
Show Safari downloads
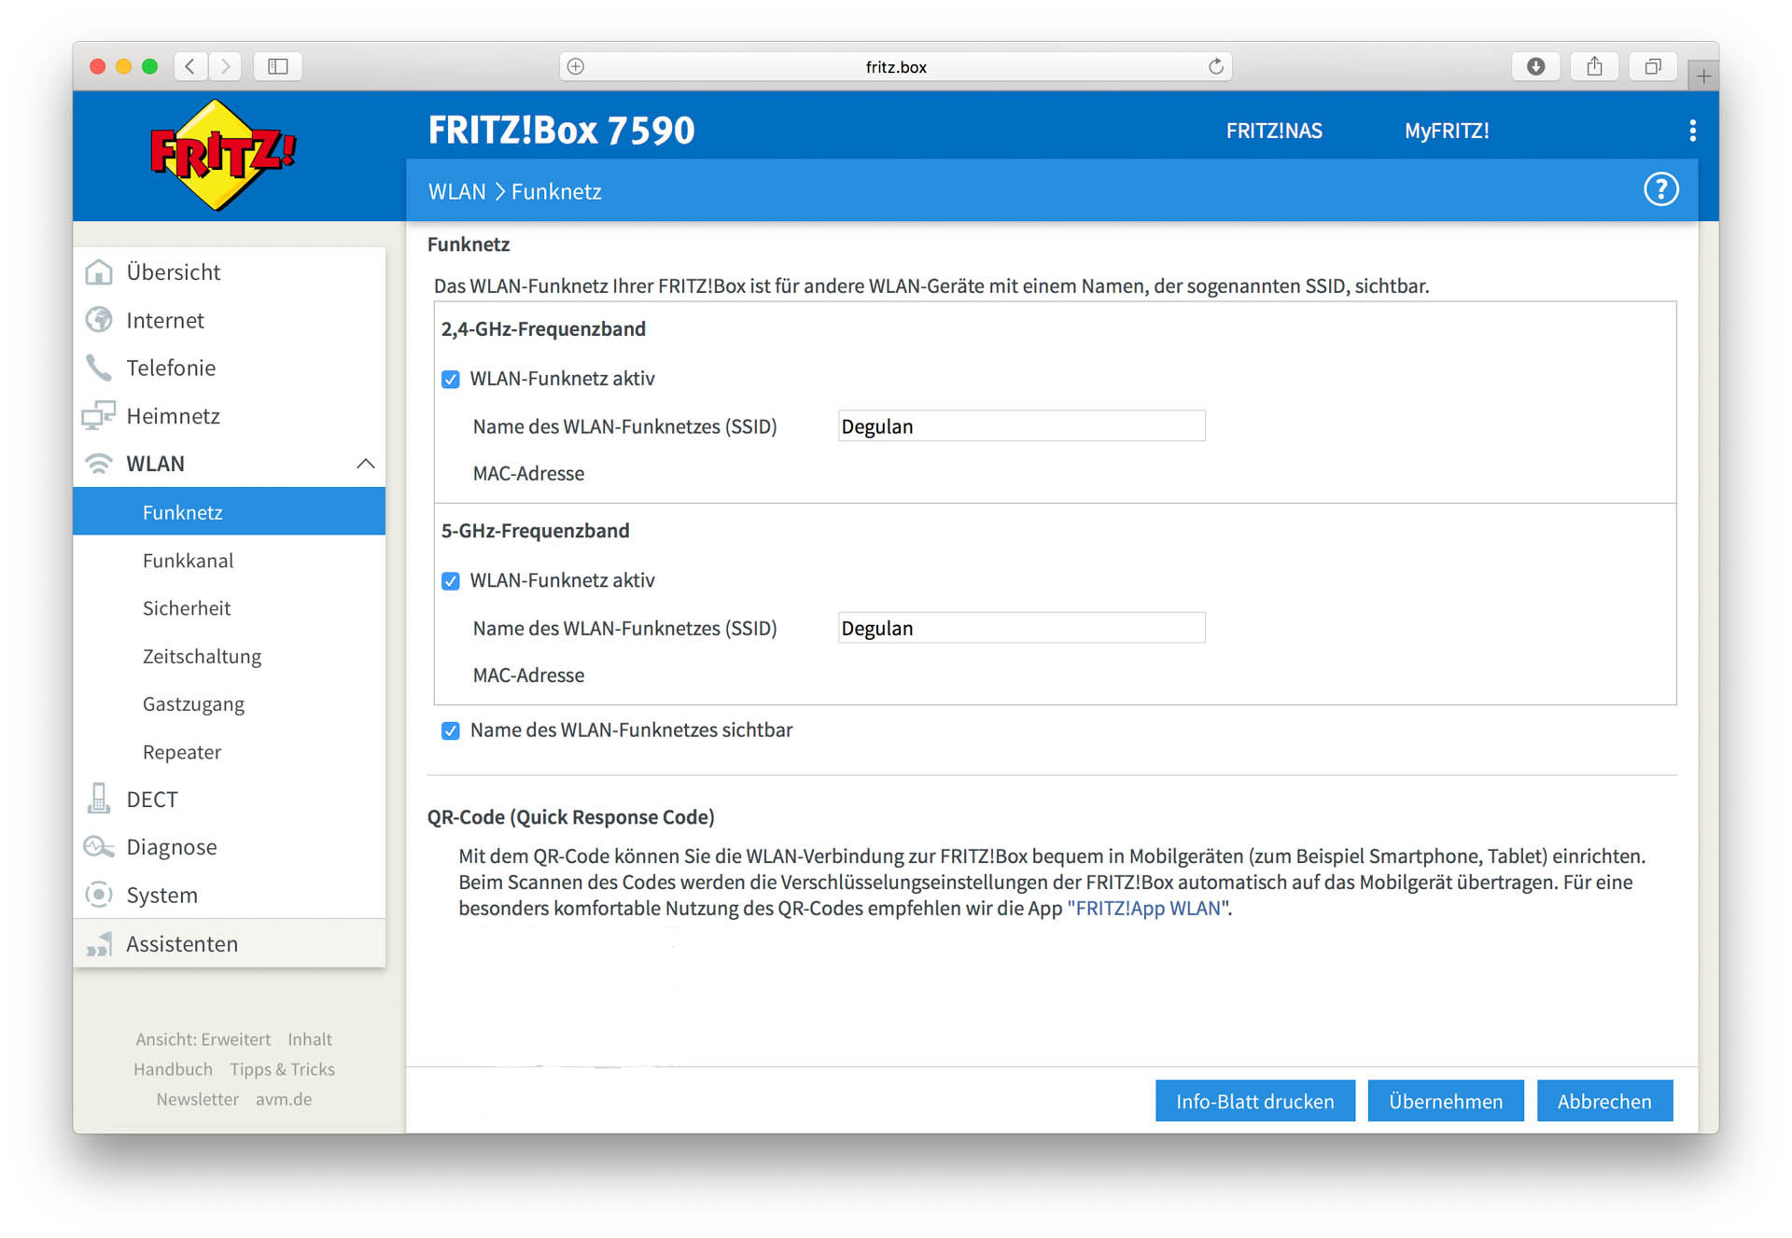(1535, 66)
